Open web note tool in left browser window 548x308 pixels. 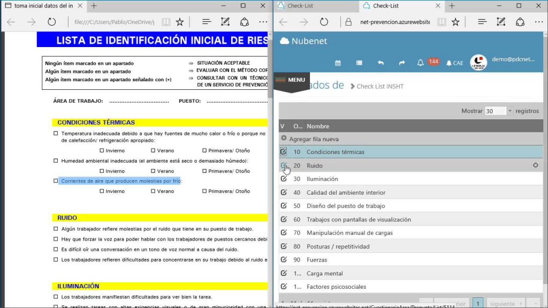coord(225,22)
